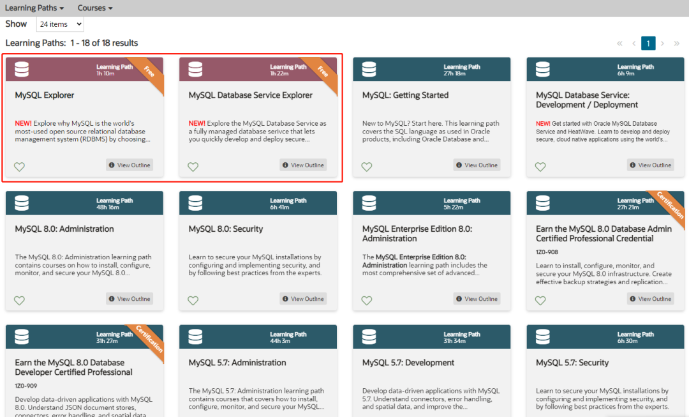Screen dimensions: 689x417
Task: Click '1 - 18 of 18 results' text
Action: click(104, 43)
